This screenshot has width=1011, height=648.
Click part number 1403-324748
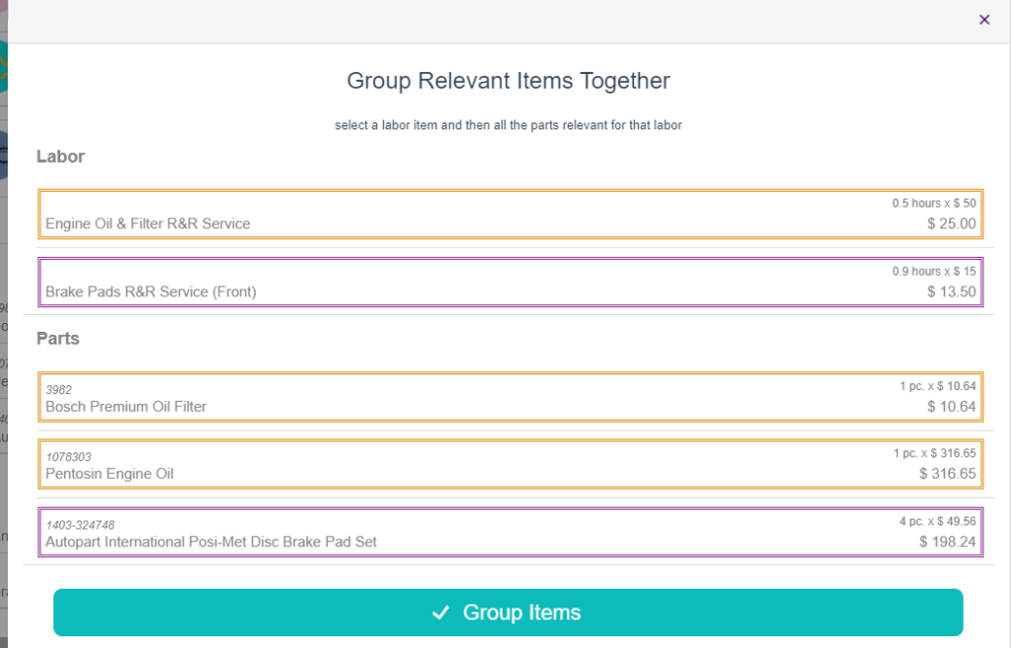pyautogui.click(x=87, y=526)
